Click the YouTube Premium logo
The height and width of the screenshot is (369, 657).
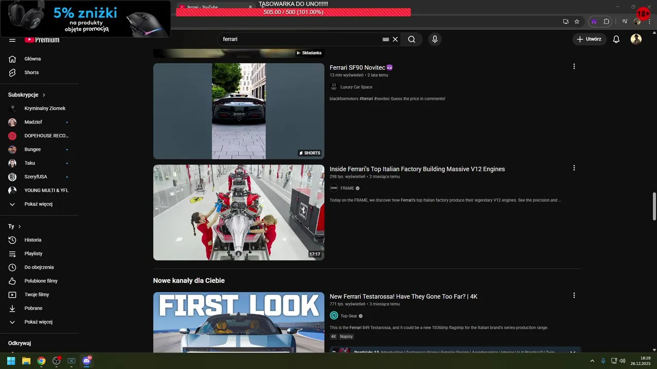pos(42,39)
